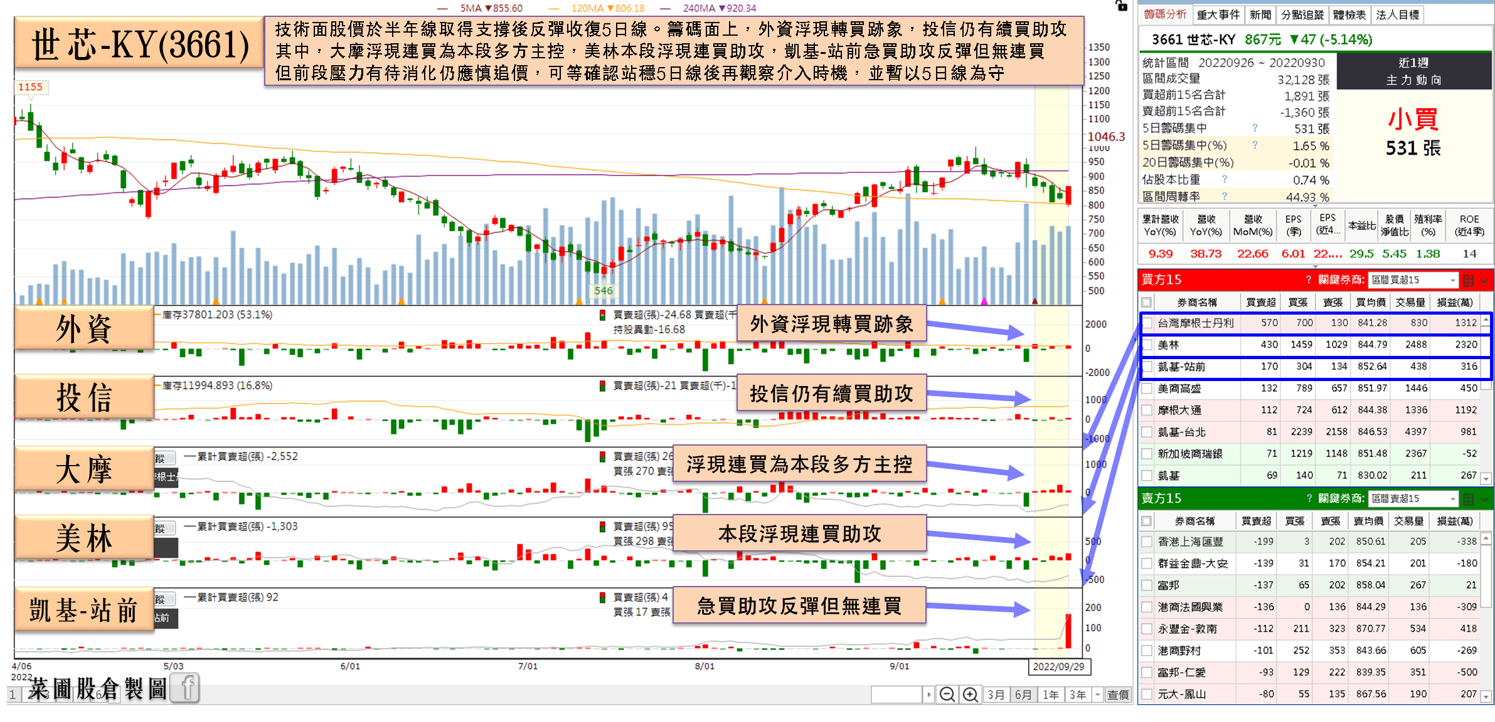Viewport: 1495px width, 722px height.
Task: Switch to the 重大事件 tab
Action: pos(1218,14)
